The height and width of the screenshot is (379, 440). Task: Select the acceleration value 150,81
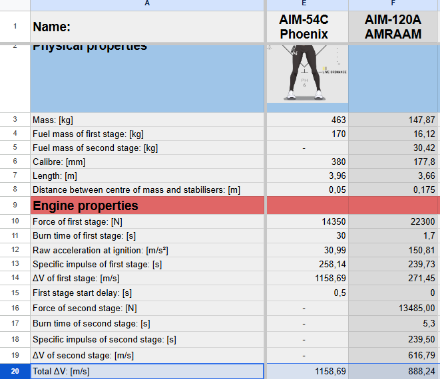tap(393, 250)
